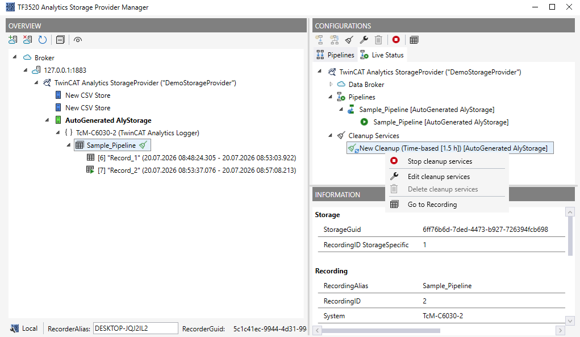Collapse the Pipelines node in Configurations

(x=330, y=97)
